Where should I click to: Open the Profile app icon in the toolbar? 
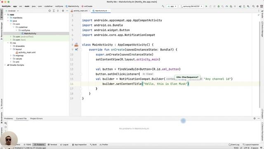pyautogui.click(x=227, y=6)
